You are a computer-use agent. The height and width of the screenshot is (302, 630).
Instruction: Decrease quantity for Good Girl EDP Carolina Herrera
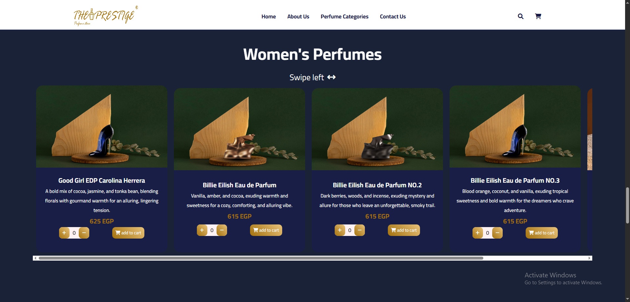click(84, 233)
